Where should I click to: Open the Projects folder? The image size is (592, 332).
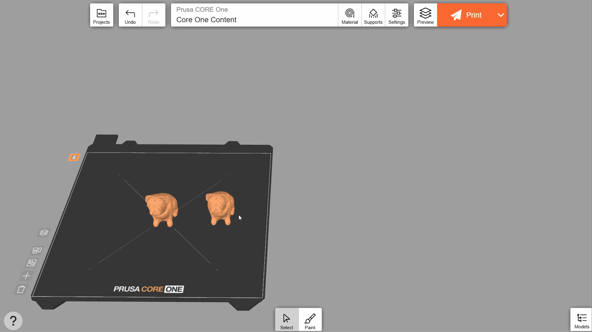coord(101,15)
